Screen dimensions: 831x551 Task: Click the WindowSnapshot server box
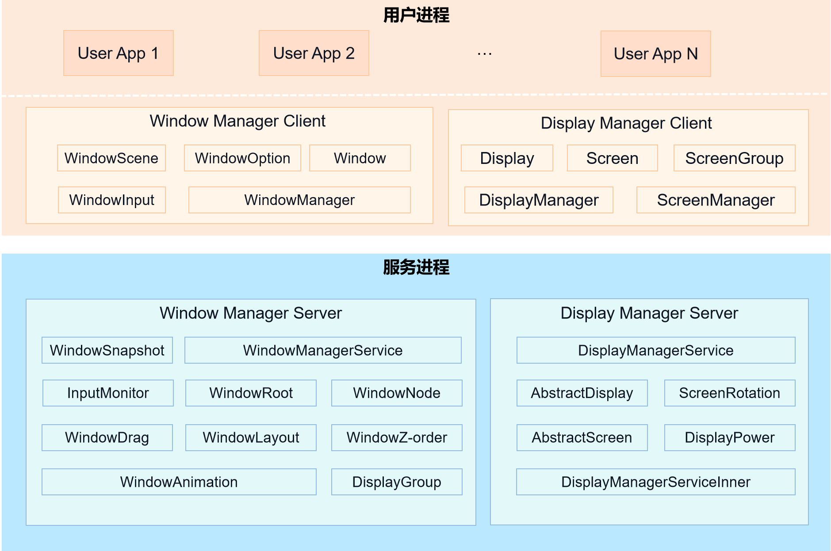click(x=107, y=350)
